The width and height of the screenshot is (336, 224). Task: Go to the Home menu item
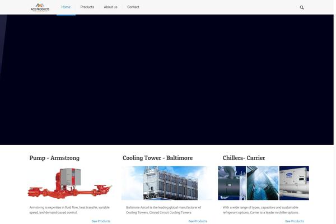point(66,7)
